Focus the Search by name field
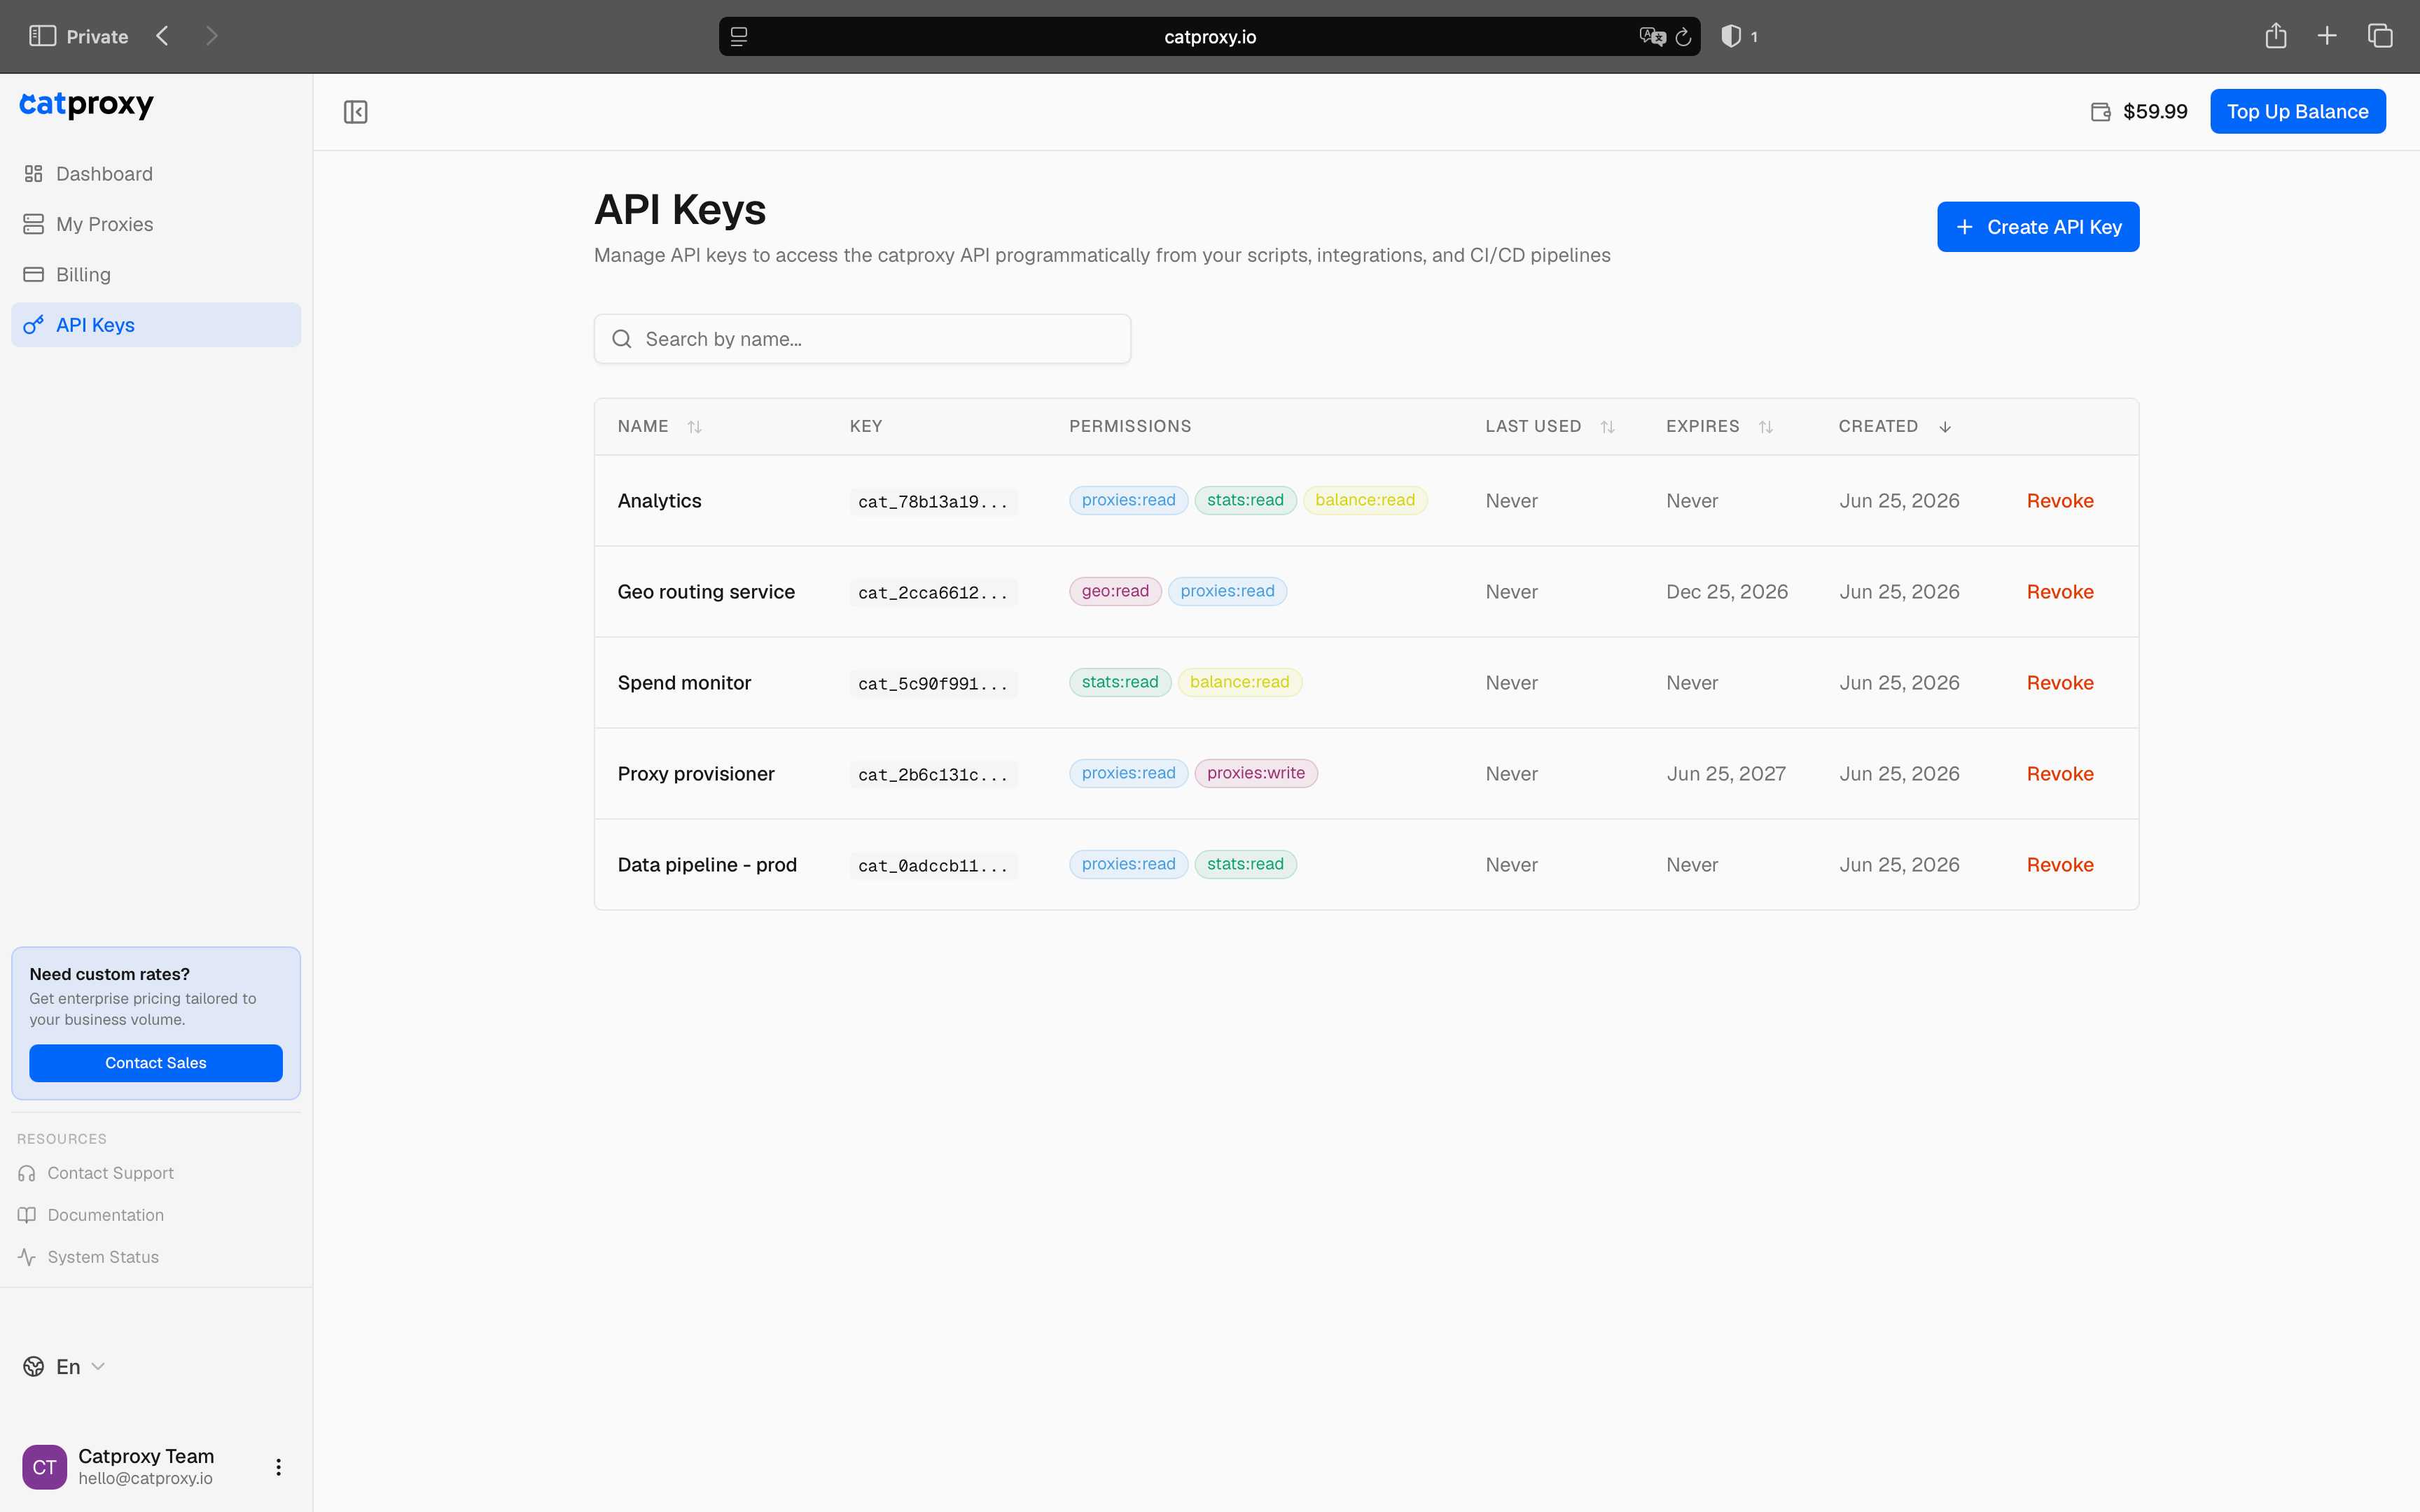The image size is (2420, 1512). [x=862, y=339]
